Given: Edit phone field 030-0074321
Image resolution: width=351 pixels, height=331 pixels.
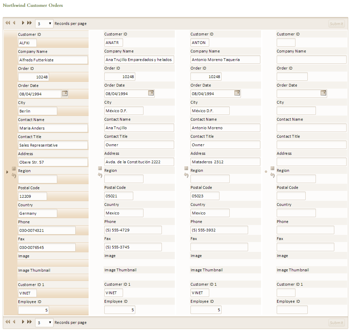Looking at the screenshot, I should 47,230.
